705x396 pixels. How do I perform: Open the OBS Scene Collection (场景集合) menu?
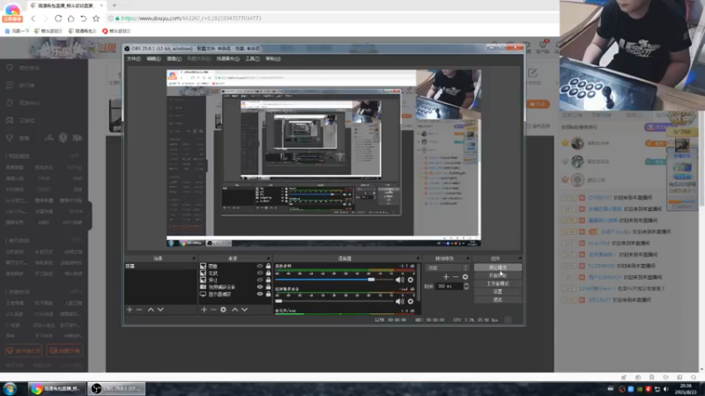[228, 59]
